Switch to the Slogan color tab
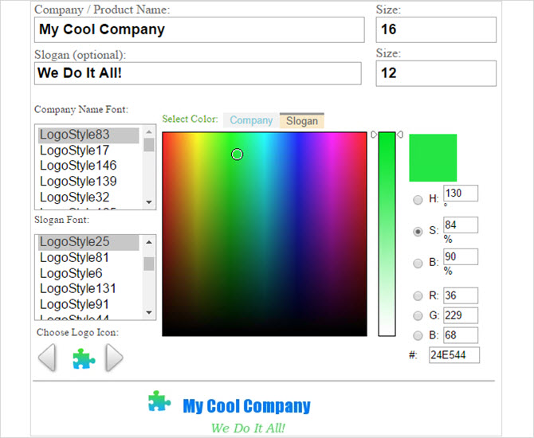This screenshot has height=438, width=534. click(302, 120)
